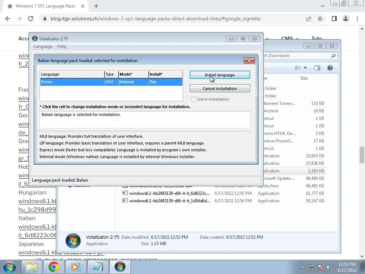Close the Italian language pack dialog
This screenshot has height=274, width=365.
249,61
